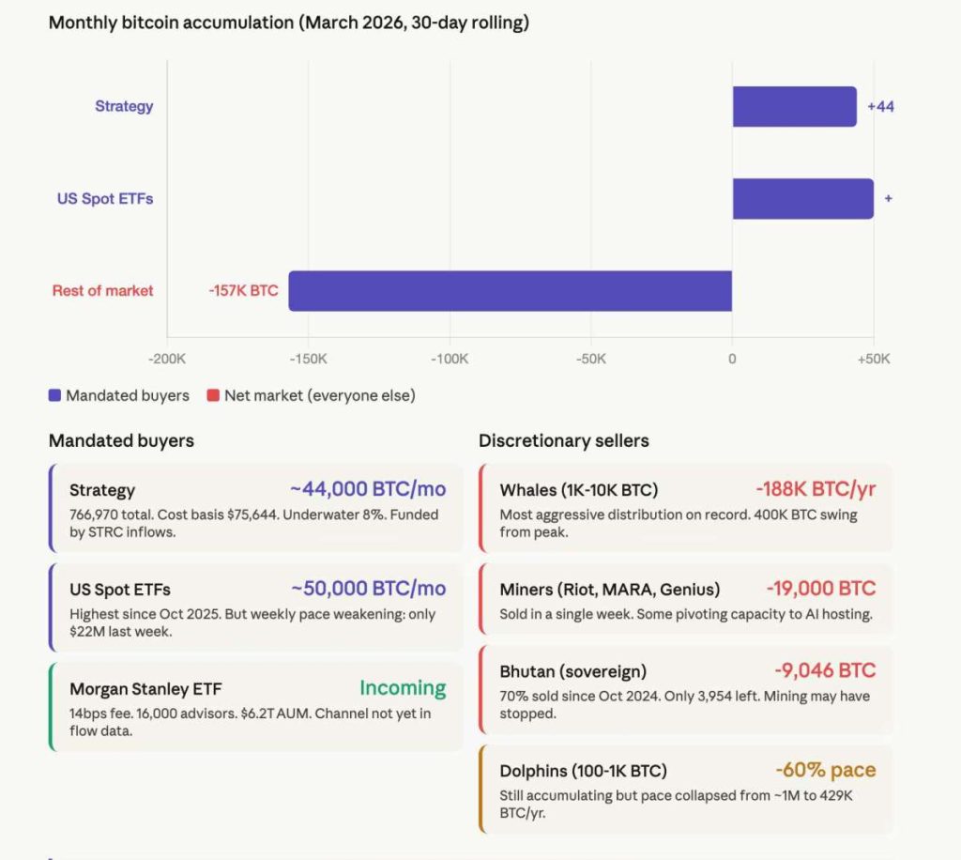961x860 pixels.
Task: Click the Mandated buyers section heading
Action: [x=121, y=440]
